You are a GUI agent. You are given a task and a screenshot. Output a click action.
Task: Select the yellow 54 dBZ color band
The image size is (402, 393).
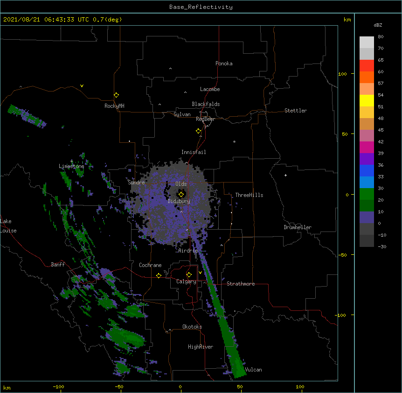click(367, 100)
